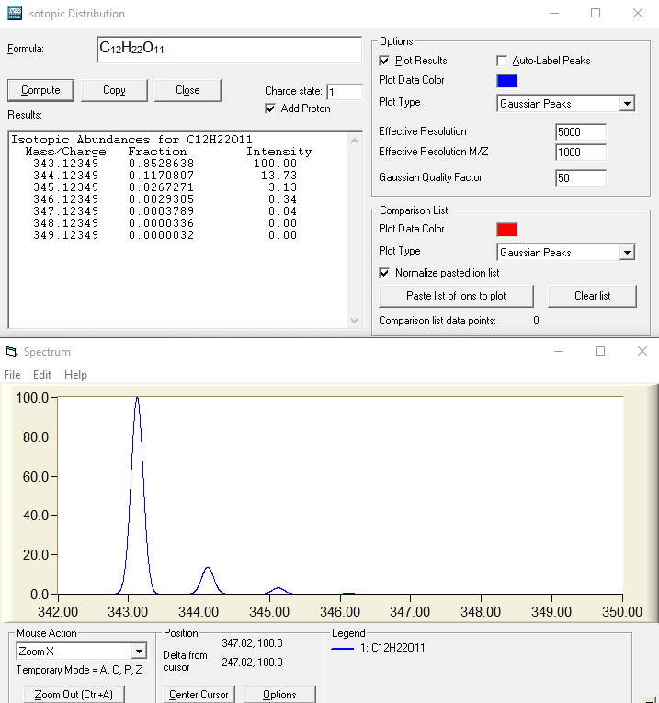Click the Clear list button
Screen dimensions: 659x703
[x=592, y=296]
